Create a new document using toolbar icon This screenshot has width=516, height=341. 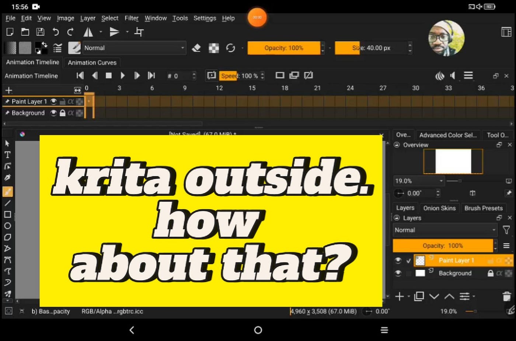10,32
